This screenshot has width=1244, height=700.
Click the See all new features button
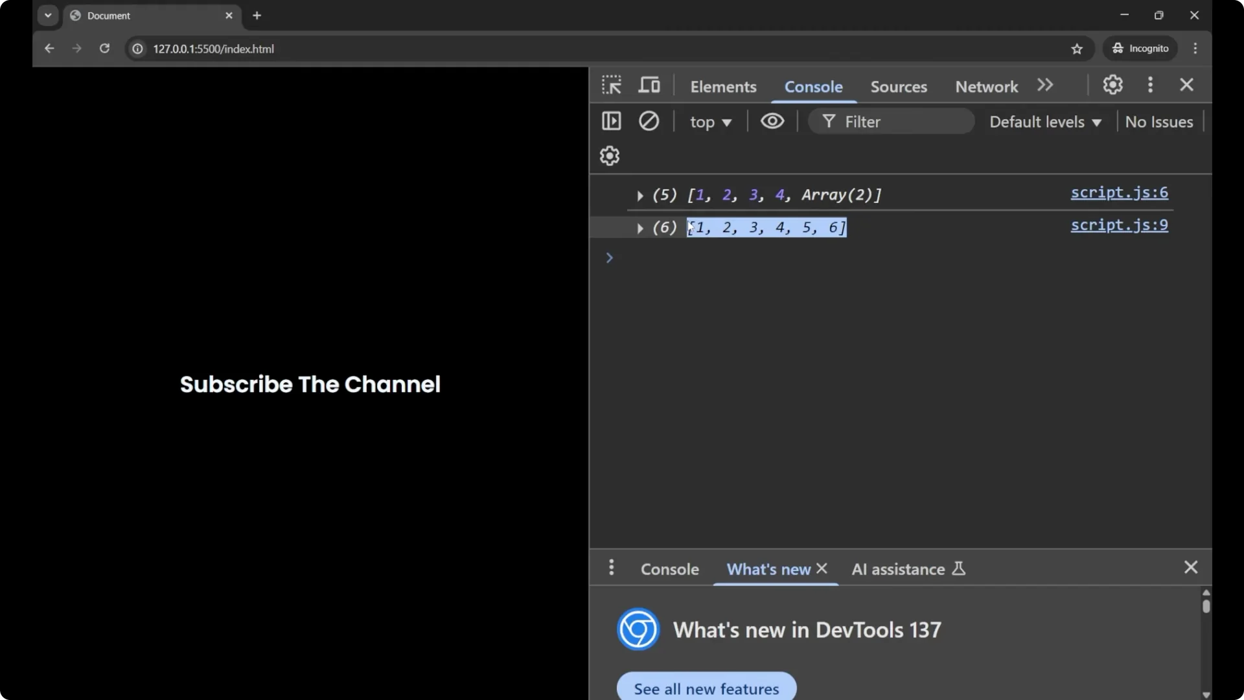[x=706, y=689]
